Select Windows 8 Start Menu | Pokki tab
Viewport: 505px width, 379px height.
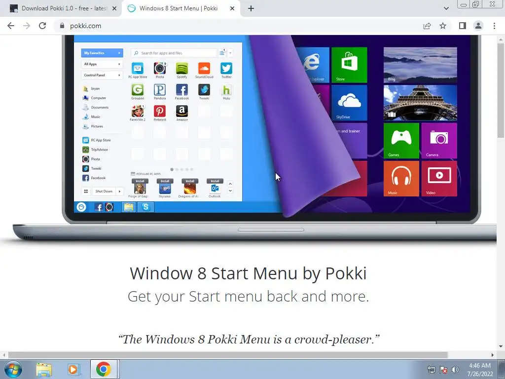(179, 8)
